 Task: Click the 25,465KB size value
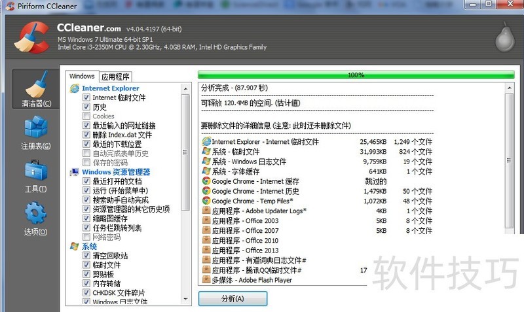point(373,142)
